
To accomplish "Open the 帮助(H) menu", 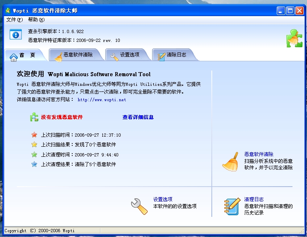I will coord(36,20).
